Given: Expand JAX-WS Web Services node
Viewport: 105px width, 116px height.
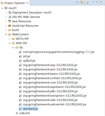Looking at the screenshot, I should 6,17.
